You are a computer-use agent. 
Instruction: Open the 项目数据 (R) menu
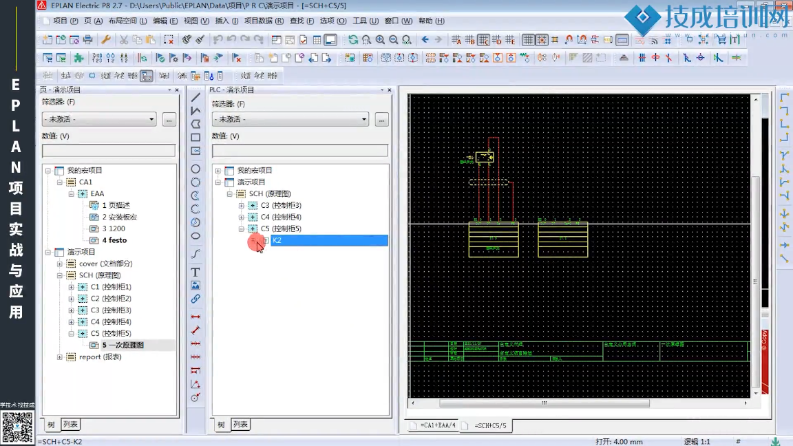(264, 21)
